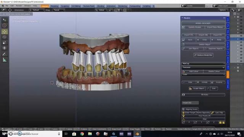Open the Render menu
The width and height of the screenshot is (244, 137).
pyautogui.click(x=19, y=6)
